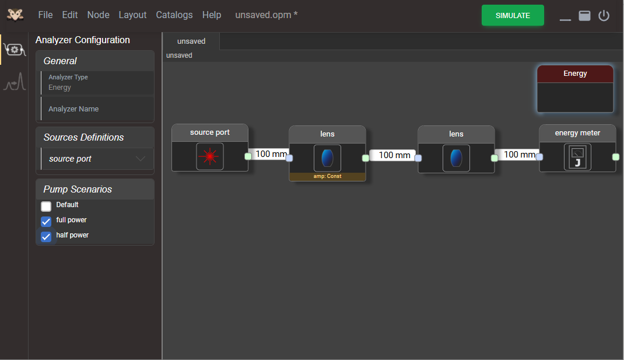Click the red laser source port icon
Viewport: 624px width, 360px height.
pyautogui.click(x=210, y=156)
